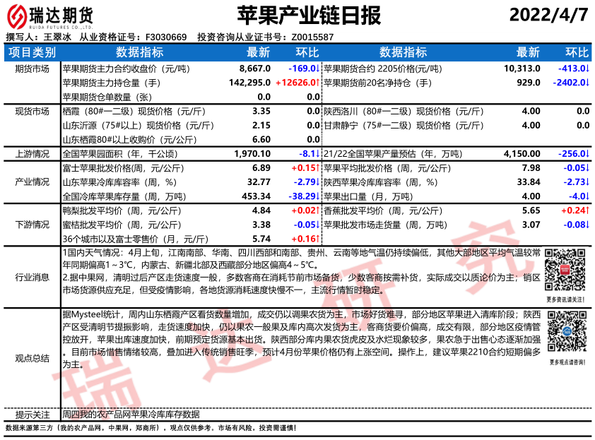This screenshot has height=440, width=595.
Task: Select the 产业情况 category cell
Action: point(32,182)
